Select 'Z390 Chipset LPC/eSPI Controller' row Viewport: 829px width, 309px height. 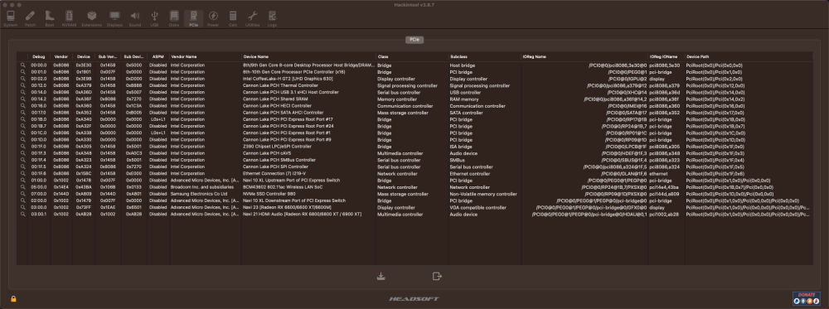(x=414, y=147)
